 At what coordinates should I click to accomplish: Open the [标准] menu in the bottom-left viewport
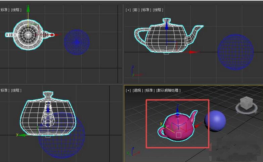tap(5, 90)
